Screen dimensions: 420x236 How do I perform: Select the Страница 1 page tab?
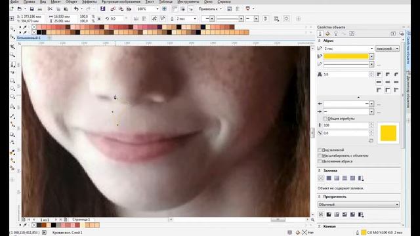pyautogui.click(x=81, y=220)
